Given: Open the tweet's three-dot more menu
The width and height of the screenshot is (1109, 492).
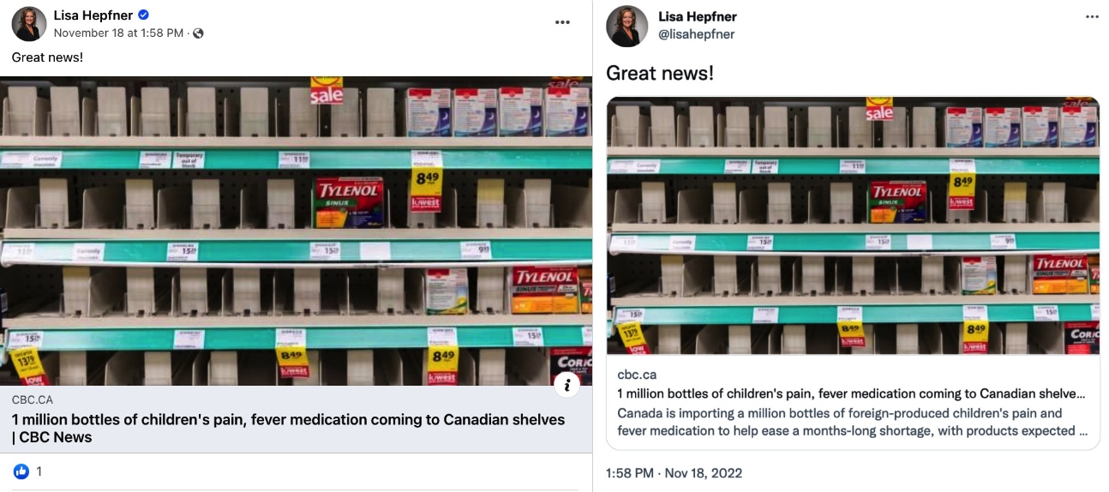Looking at the screenshot, I should pyautogui.click(x=1092, y=17).
